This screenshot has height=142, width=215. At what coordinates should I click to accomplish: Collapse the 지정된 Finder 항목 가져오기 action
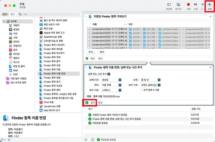(x=86, y=16)
